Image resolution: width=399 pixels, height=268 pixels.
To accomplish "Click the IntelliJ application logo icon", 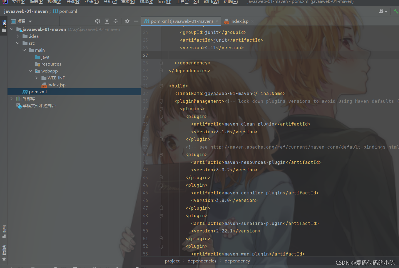I will pyautogui.click(x=5, y=2).
